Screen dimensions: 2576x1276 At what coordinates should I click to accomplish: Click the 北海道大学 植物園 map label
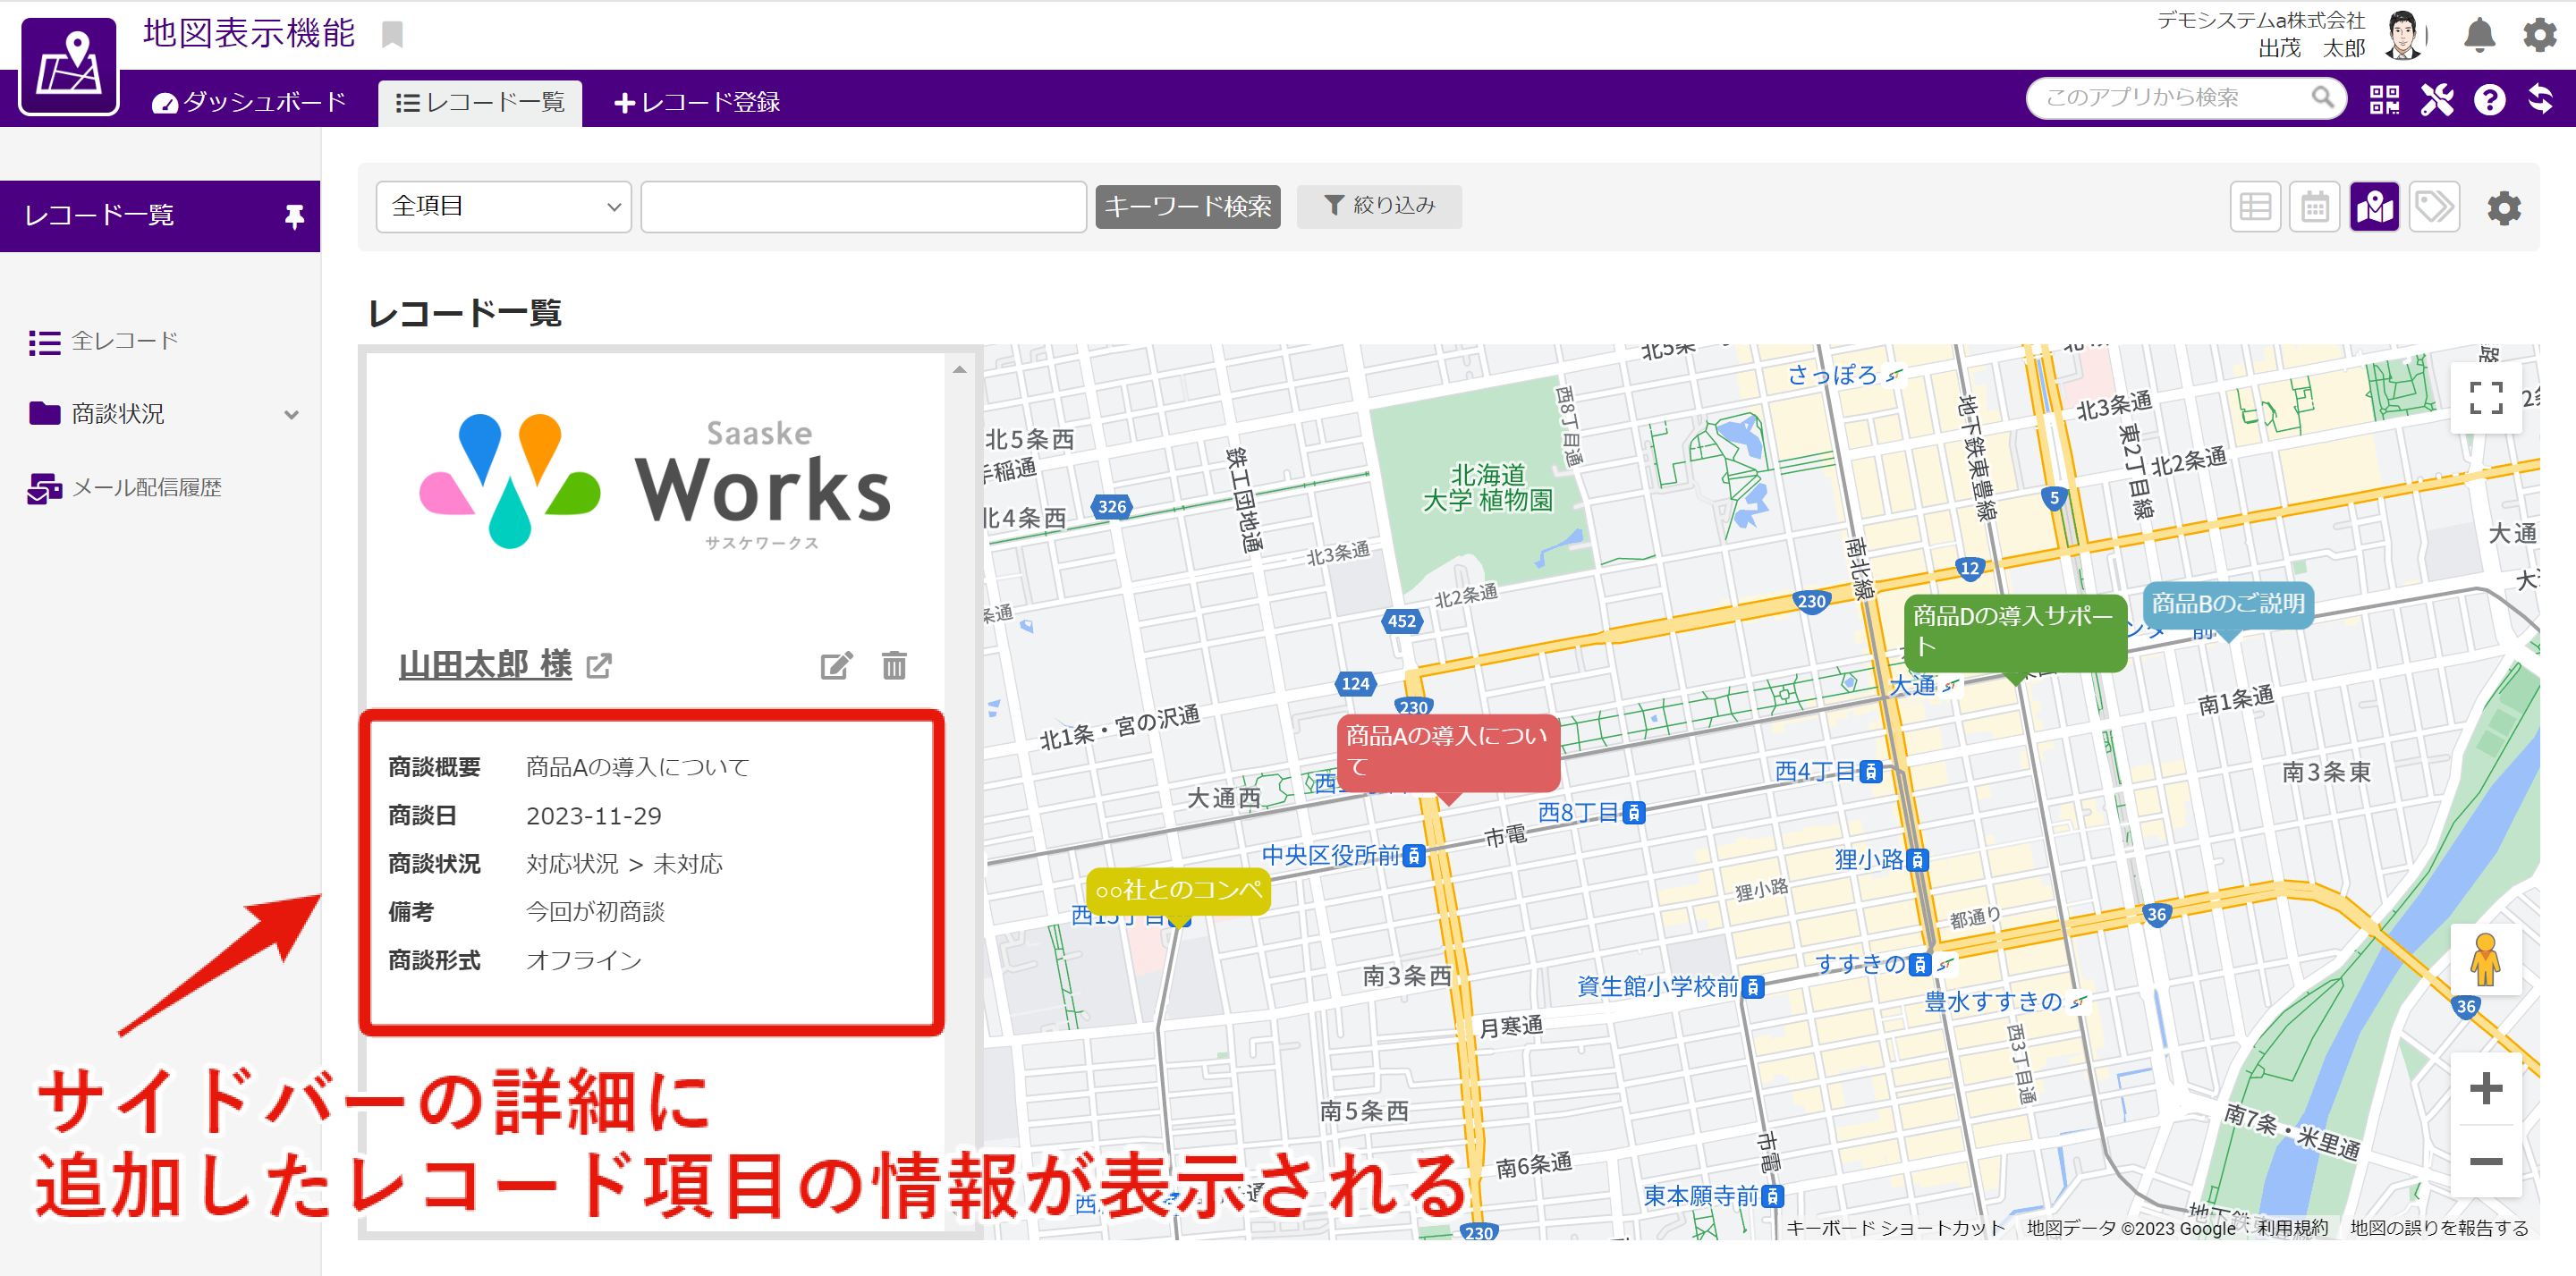click(1488, 487)
